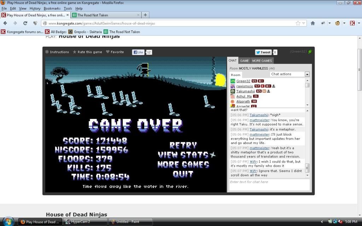Switch to the GAME tab
362x226 pixels.
coord(244,61)
